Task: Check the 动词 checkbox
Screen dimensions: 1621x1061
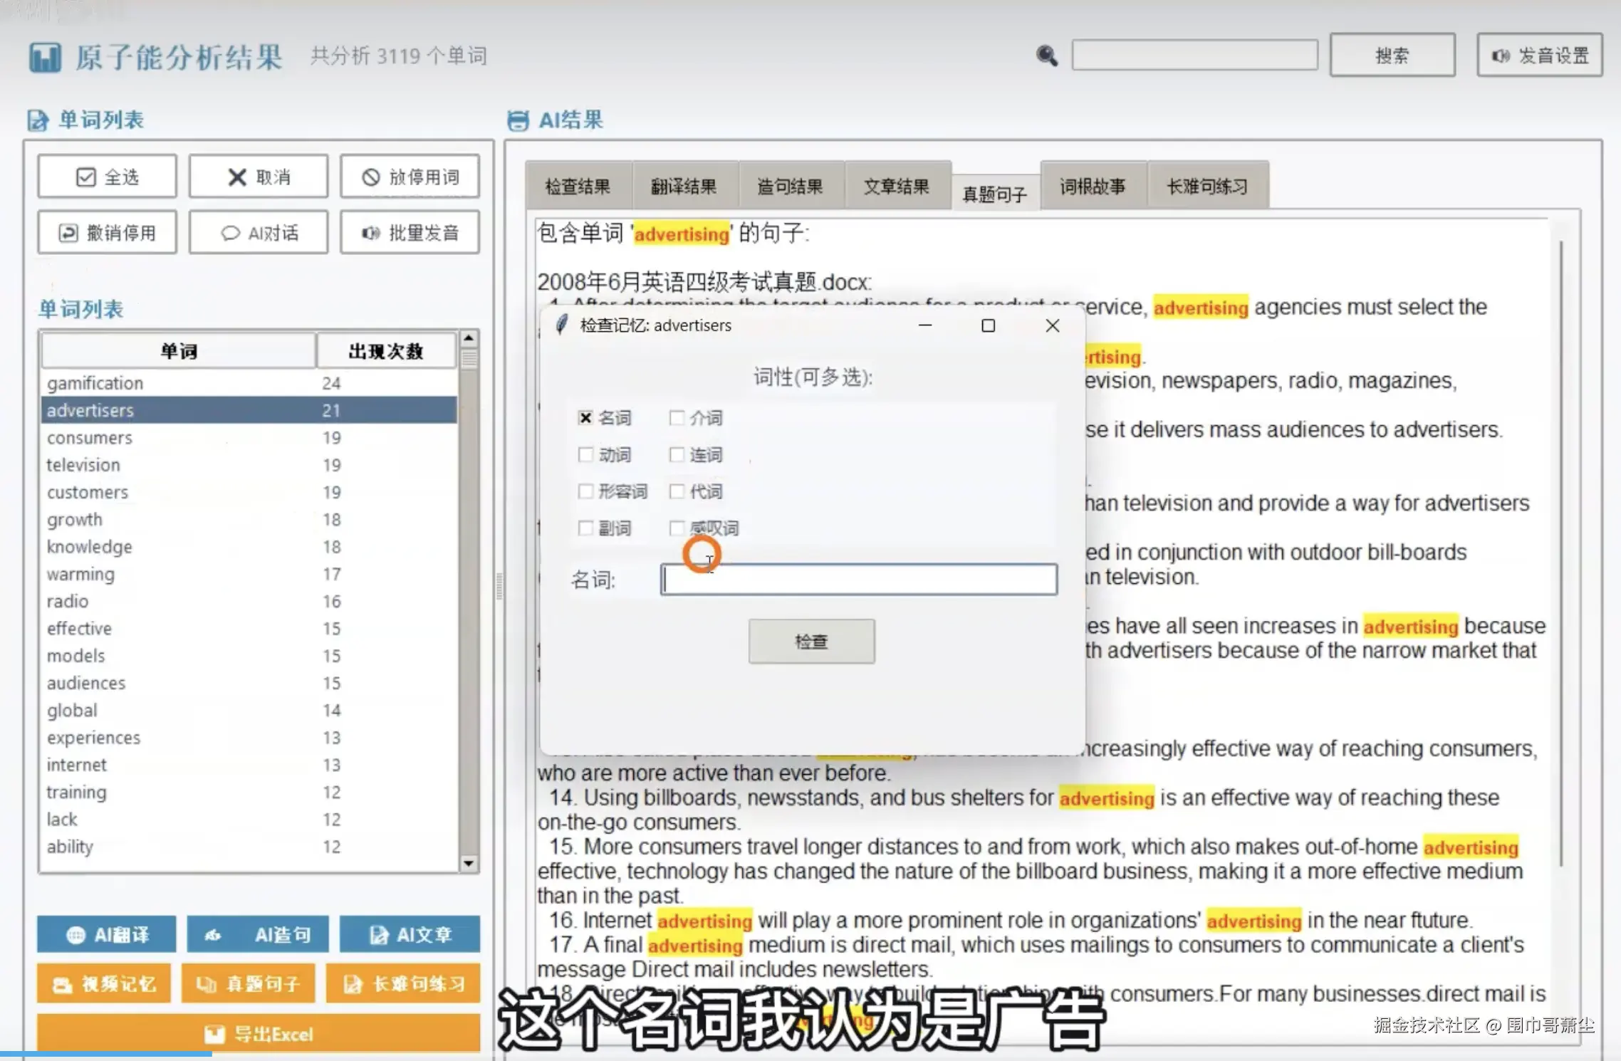Action: [x=585, y=454]
